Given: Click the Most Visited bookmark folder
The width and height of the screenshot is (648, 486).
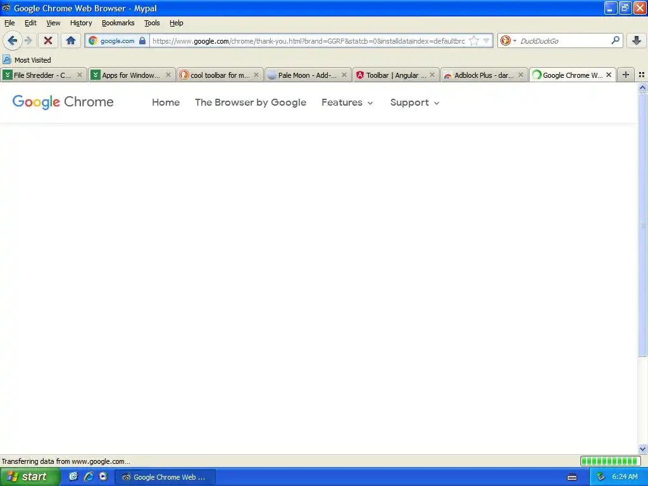Looking at the screenshot, I should (x=27, y=60).
